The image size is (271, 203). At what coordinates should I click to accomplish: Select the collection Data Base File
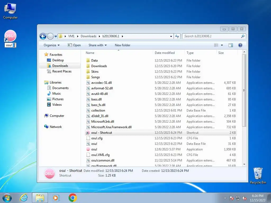coord(161,110)
